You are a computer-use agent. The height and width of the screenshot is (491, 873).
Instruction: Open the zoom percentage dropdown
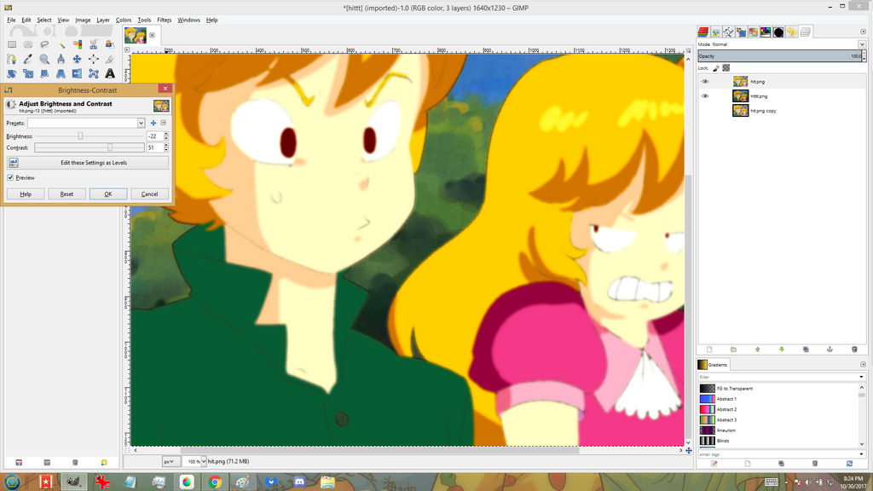tap(203, 461)
